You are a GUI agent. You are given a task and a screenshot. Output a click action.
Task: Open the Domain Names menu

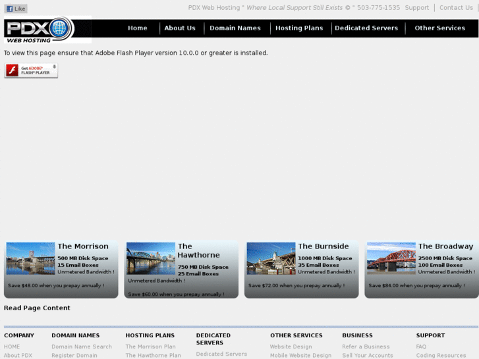coord(235,28)
